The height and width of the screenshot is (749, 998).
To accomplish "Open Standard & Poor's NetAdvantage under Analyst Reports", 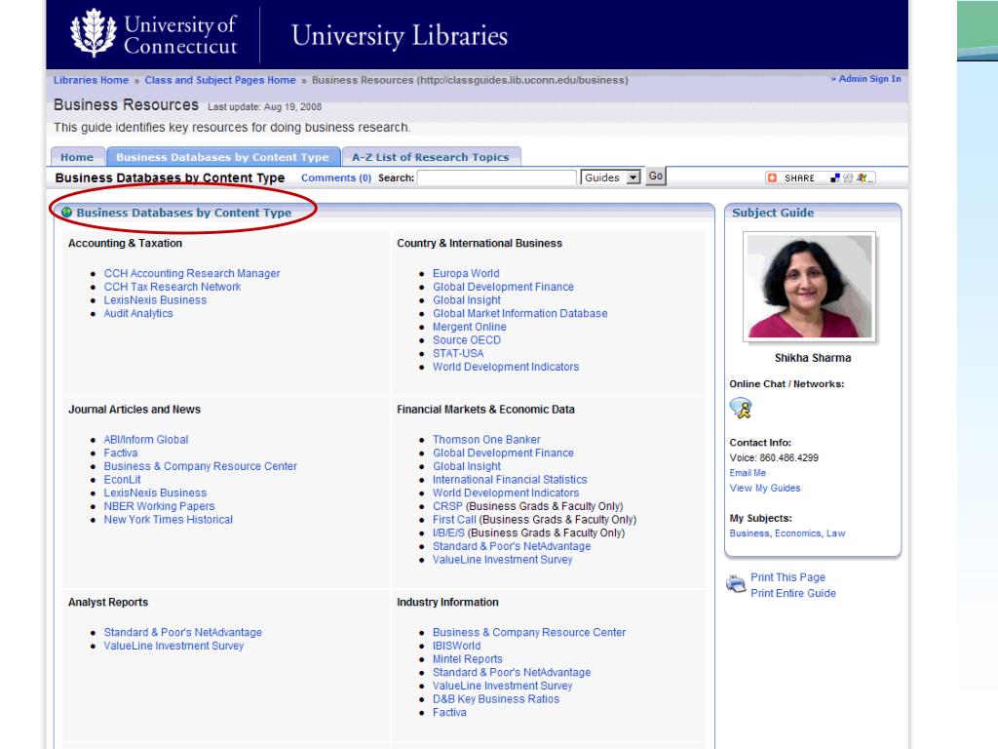I will click(x=182, y=632).
